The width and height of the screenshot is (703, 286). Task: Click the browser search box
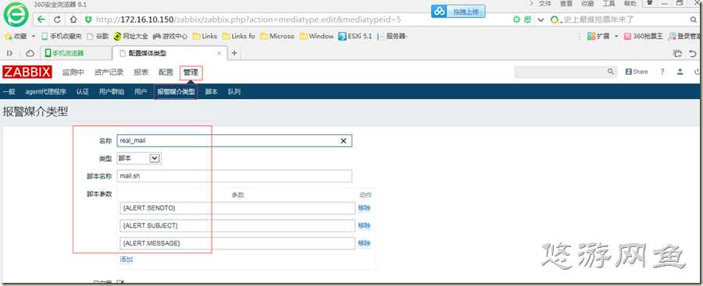623,19
